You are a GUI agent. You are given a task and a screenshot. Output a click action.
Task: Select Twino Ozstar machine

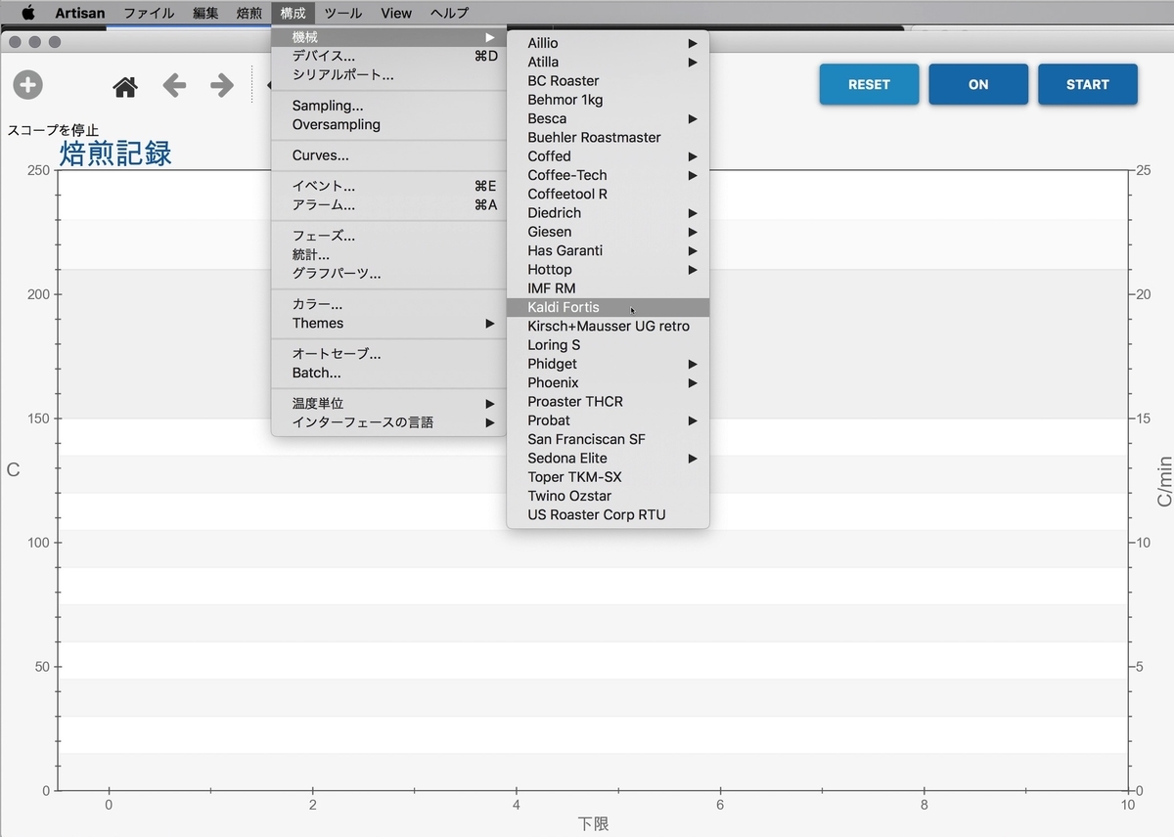point(609,496)
